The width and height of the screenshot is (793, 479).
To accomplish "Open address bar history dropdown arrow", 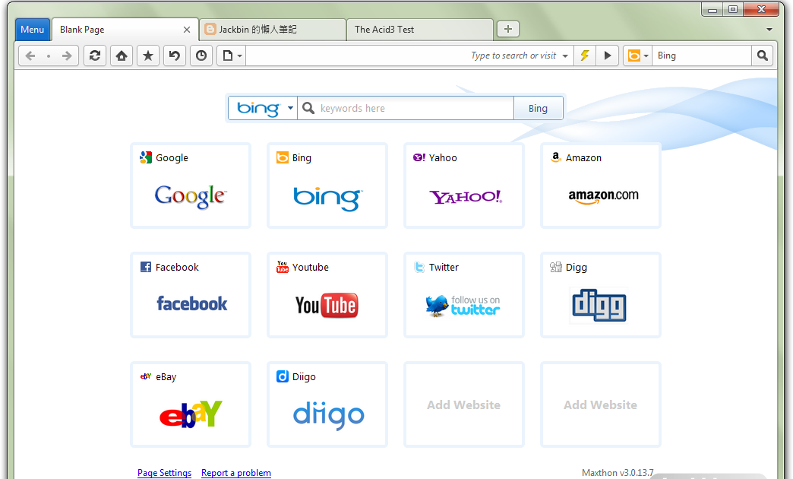I will [565, 56].
